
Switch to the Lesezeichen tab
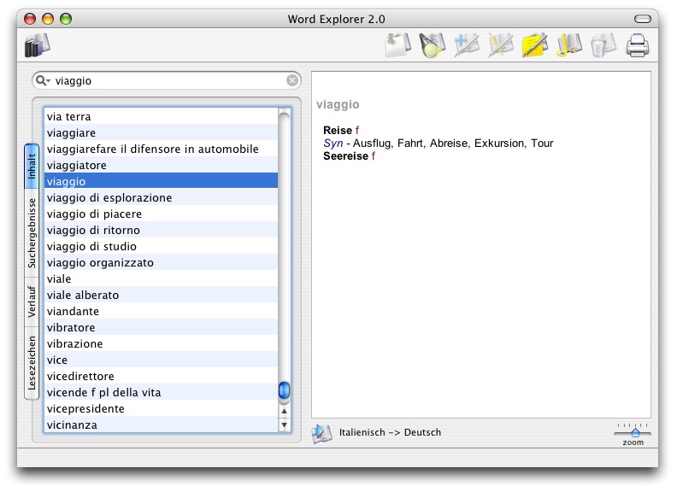click(x=32, y=363)
